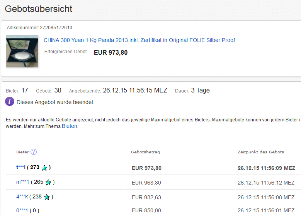Click the Gebotsbetrag column header
This screenshot has height=215, width=301.
tap(145, 152)
